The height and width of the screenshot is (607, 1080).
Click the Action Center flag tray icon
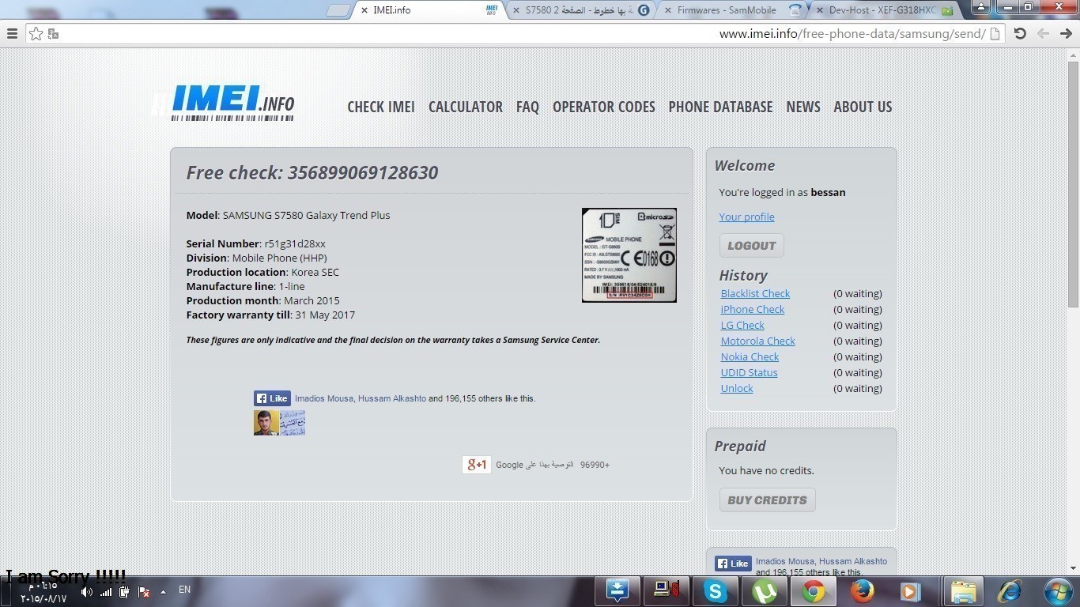point(144,592)
